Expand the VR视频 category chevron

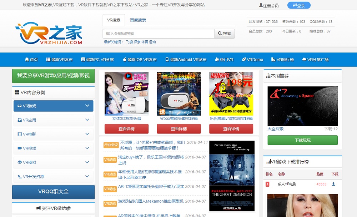87,148
